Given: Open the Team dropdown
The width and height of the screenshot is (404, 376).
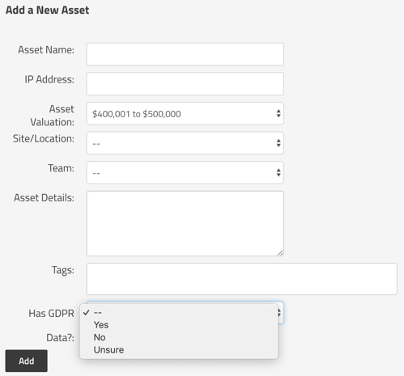Looking at the screenshot, I should tap(185, 172).
